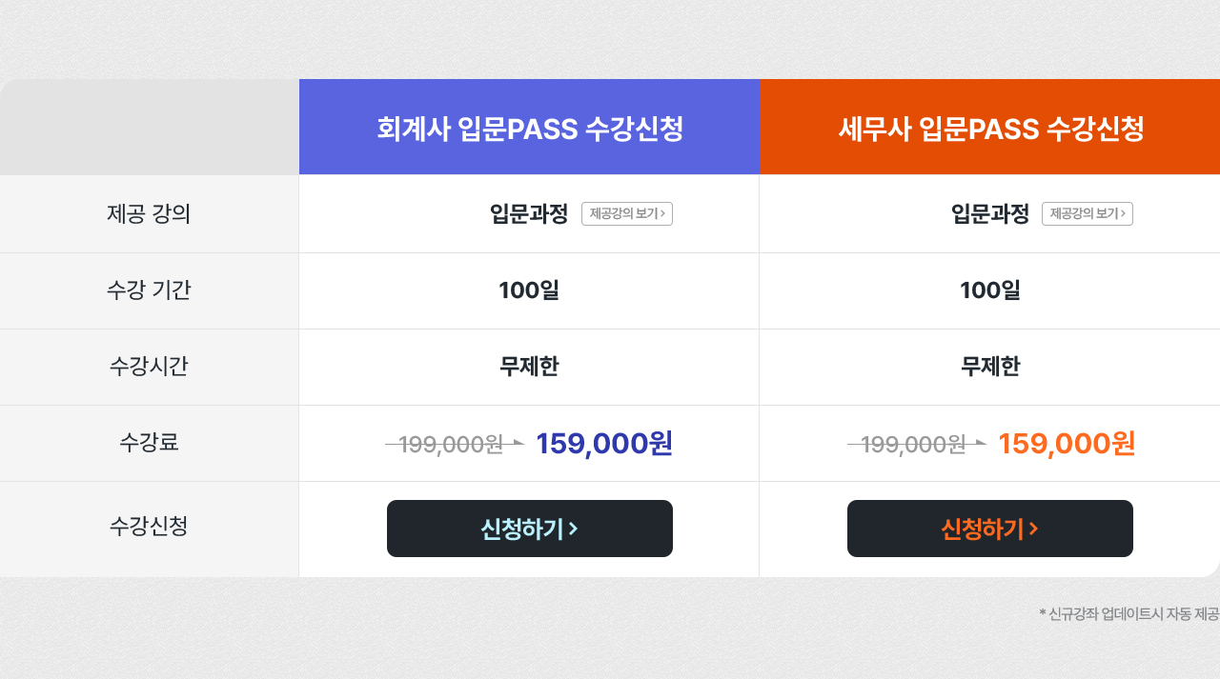Click the blue 159,000원 price
1220x679 pixels.
[604, 443]
